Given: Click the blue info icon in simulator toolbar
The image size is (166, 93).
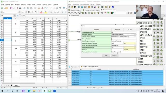Looking at the screenshot, I should point(113,7).
